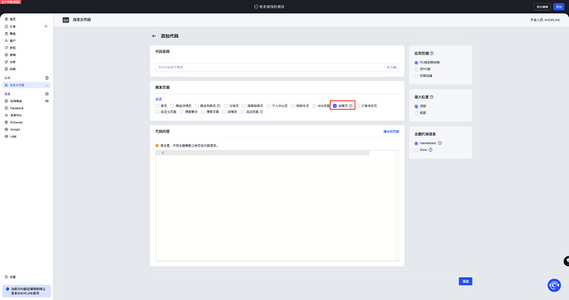Viewport: 569px width, 300px height.
Task: Click the settings icon beside the 应用 section
Action: (47, 78)
